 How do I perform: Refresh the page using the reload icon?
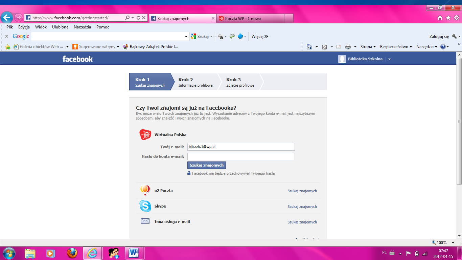point(138,18)
